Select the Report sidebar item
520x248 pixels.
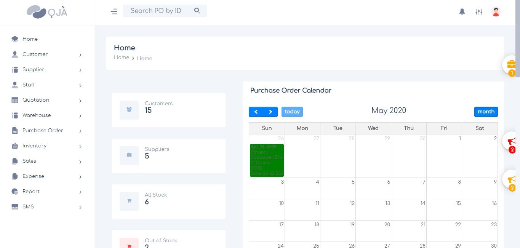click(31, 192)
